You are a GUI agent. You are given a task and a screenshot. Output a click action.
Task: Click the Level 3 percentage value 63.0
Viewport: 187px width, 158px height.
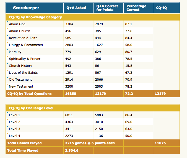pos(129,129)
